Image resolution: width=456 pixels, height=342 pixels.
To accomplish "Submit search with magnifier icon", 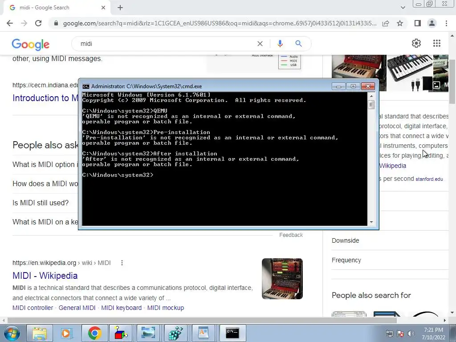I will click(x=298, y=44).
